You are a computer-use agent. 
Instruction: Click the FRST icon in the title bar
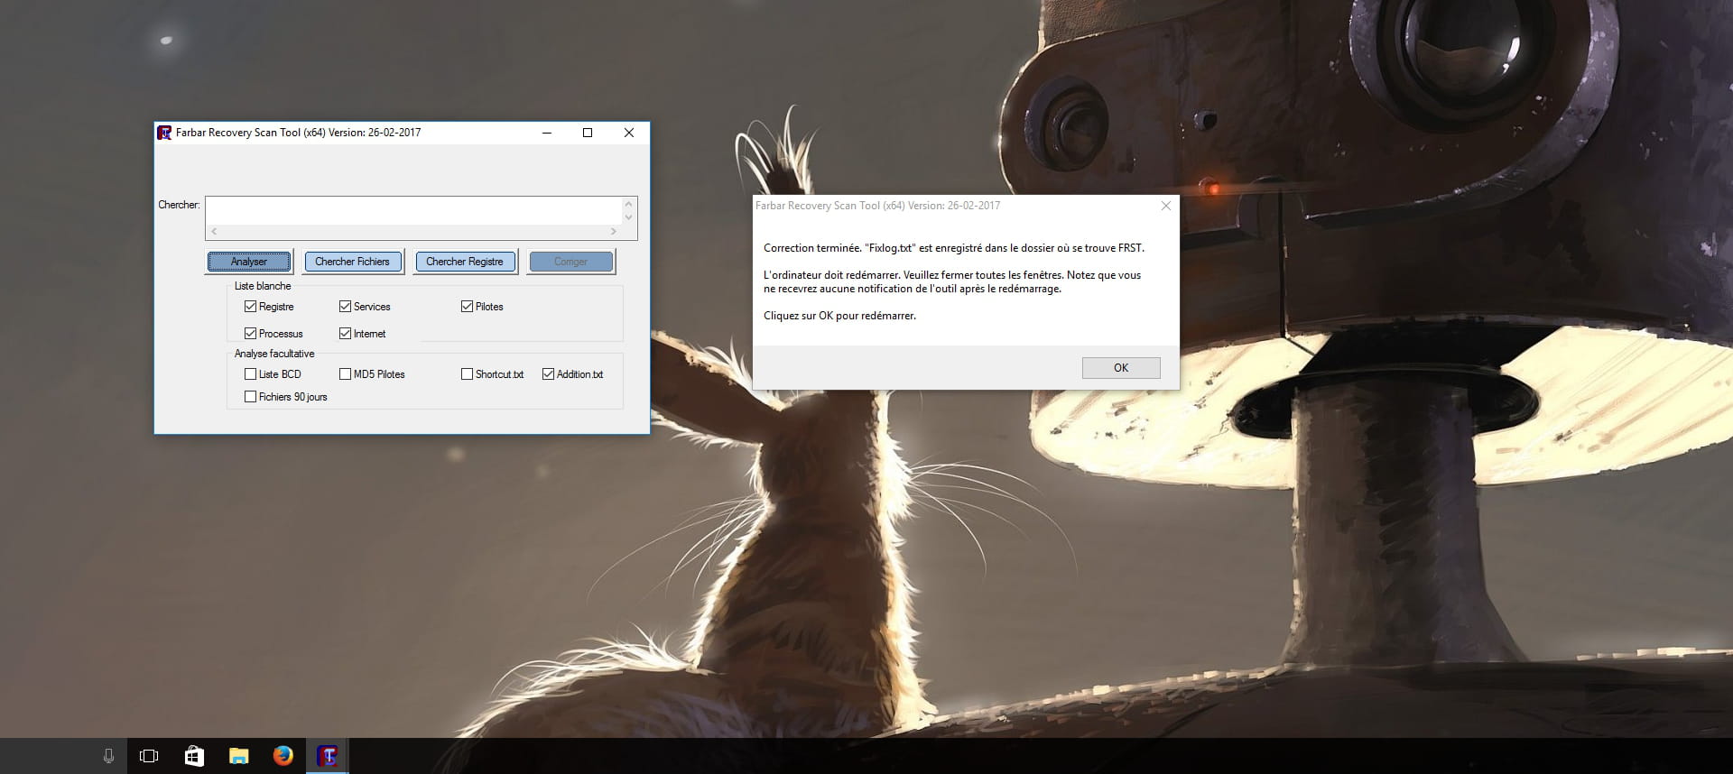(164, 133)
